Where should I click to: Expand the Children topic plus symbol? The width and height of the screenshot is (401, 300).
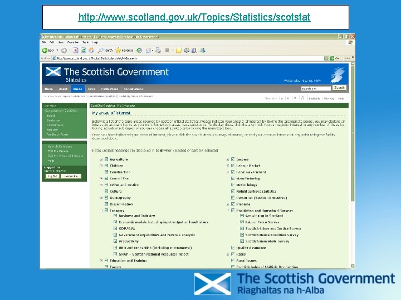pos(101,166)
